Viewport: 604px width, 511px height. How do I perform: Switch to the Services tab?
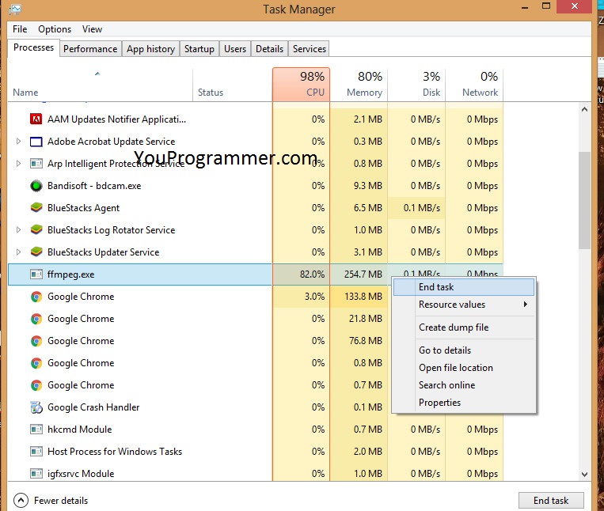point(310,49)
